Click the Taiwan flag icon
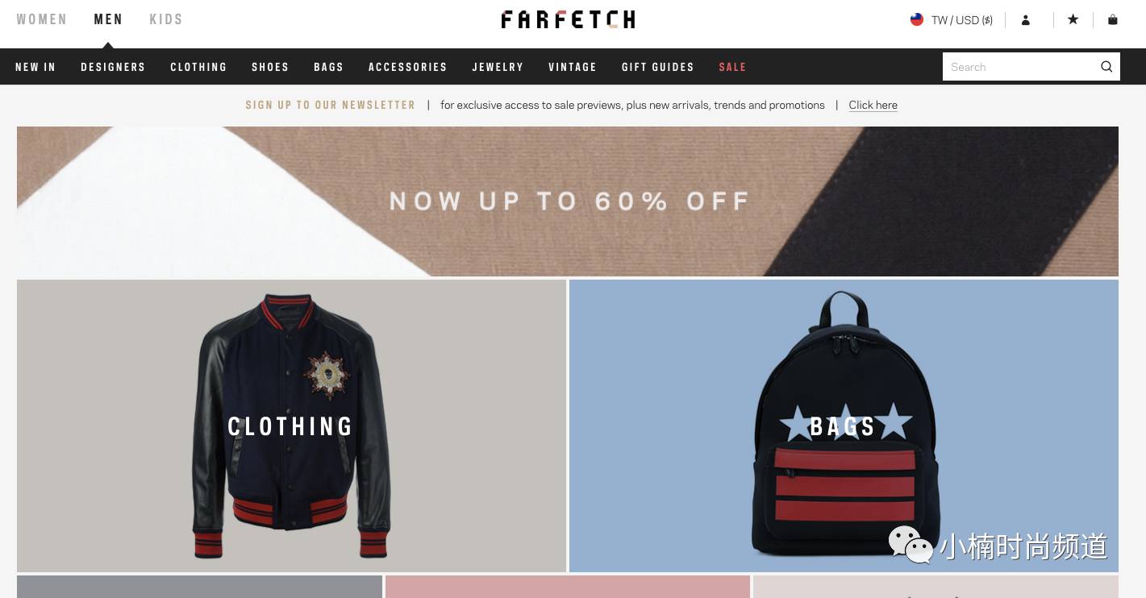The image size is (1146, 598). [917, 20]
